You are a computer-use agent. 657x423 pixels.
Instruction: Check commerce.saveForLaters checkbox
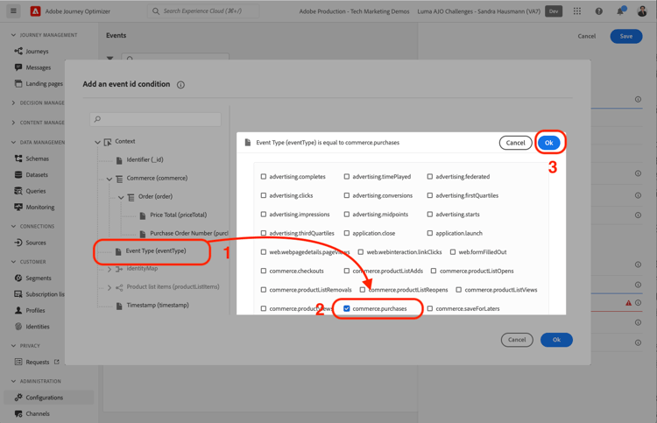tap(430, 308)
